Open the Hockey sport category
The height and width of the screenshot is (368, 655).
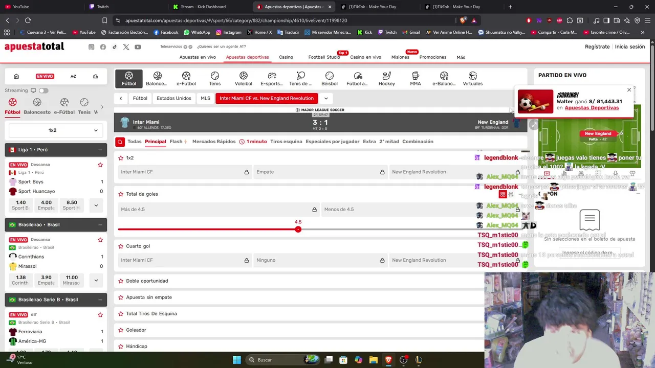pyautogui.click(x=386, y=79)
